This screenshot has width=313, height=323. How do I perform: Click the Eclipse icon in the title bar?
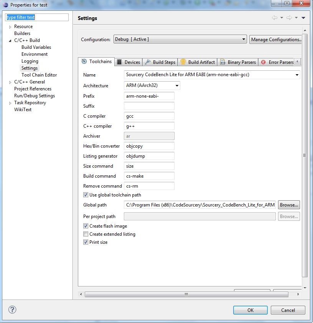pyautogui.click(x=5, y=5)
